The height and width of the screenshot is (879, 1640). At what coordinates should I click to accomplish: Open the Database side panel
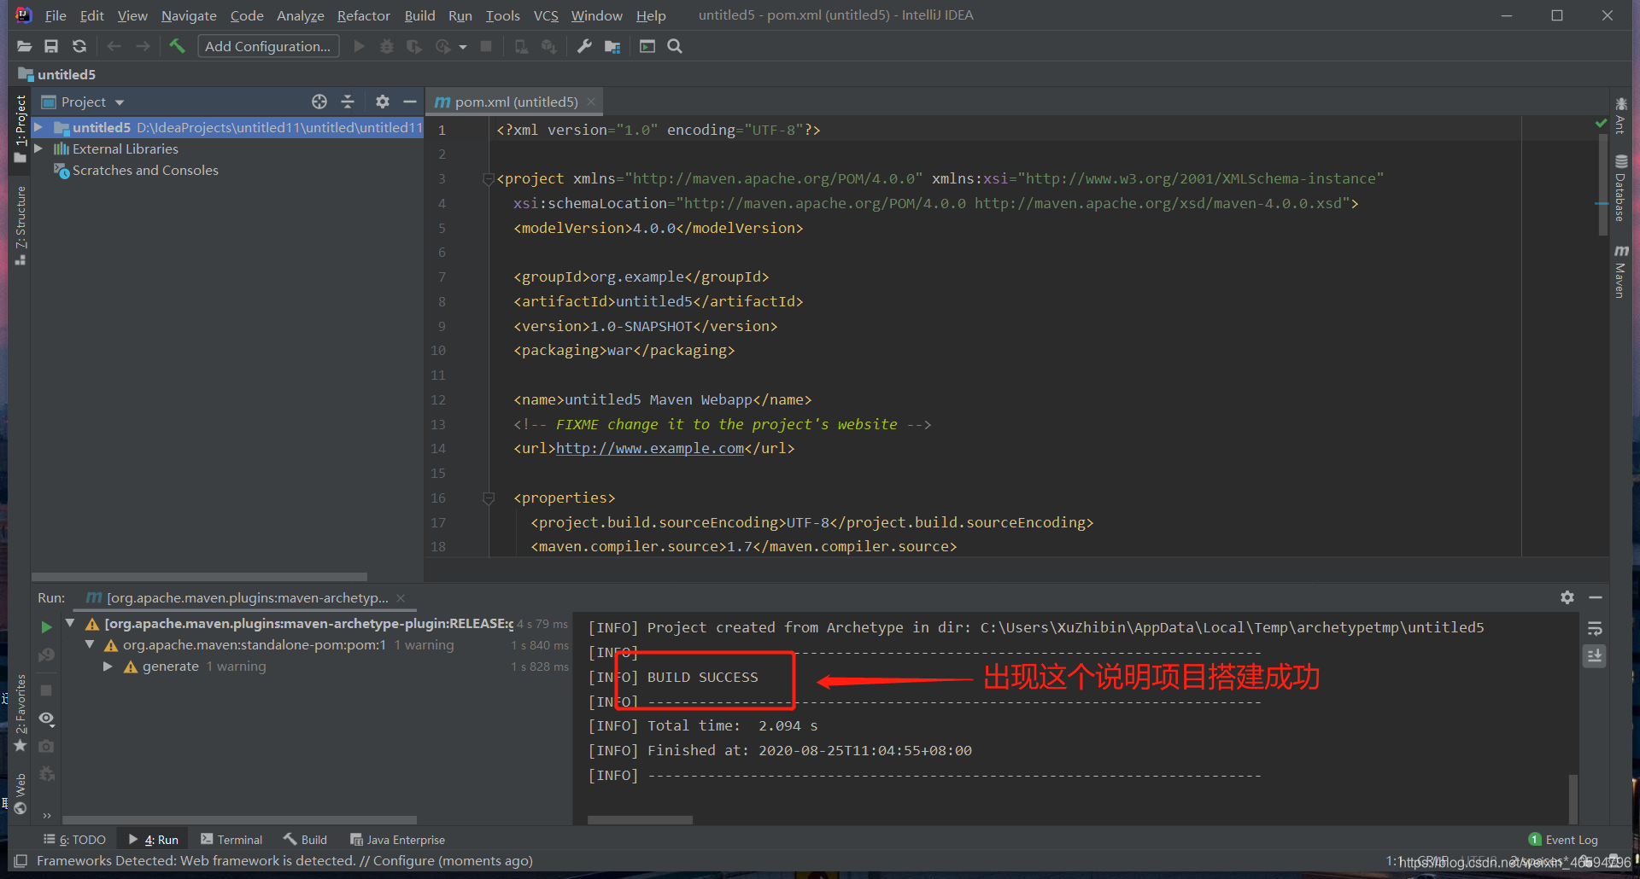point(1620,188)
